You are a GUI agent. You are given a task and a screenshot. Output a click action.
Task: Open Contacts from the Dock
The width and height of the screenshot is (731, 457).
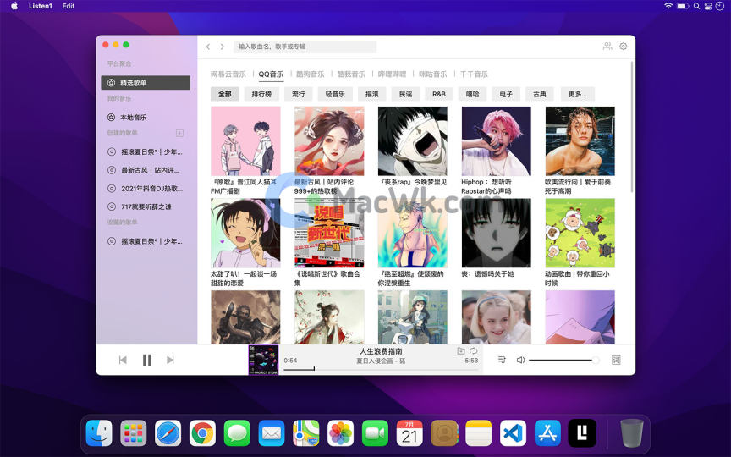(444, 433)
